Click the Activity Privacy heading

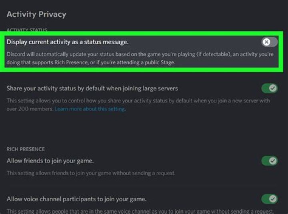tap(36, 14)
